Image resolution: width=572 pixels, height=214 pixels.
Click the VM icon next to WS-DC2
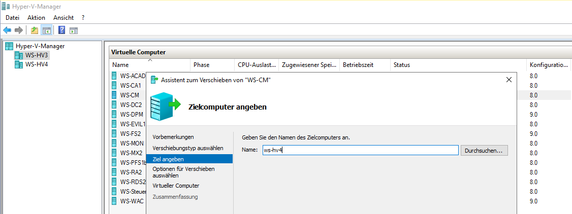[114, 105]
